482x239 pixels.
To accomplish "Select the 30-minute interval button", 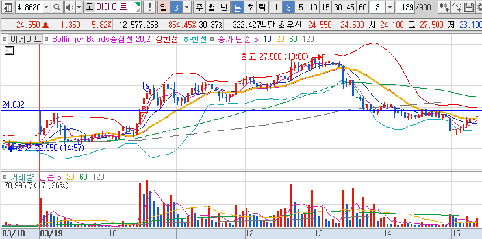I will point(338,7).
